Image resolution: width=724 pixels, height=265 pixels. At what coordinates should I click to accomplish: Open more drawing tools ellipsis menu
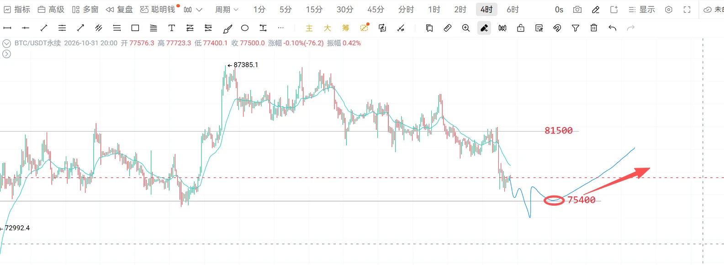(x=281, y=28)
